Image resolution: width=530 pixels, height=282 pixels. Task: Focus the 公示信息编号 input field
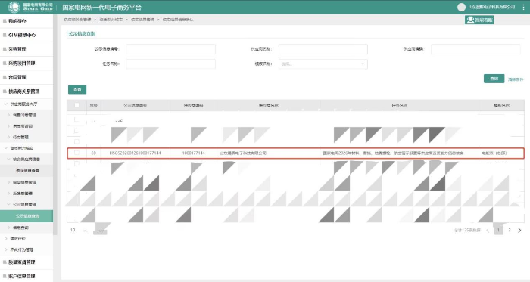170,49
